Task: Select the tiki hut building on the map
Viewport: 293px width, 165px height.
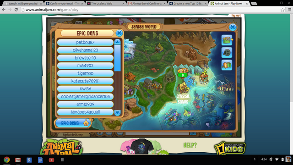Action: pos(204,77)
